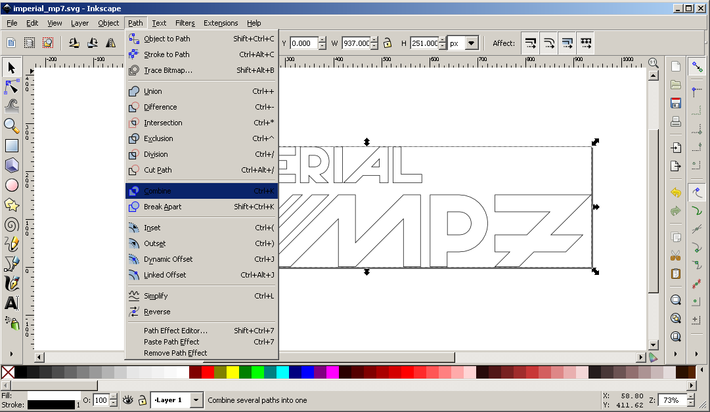Pick the yellow swatch in the palette
Viewport: 710px width, 412px height.
[233, 373]
